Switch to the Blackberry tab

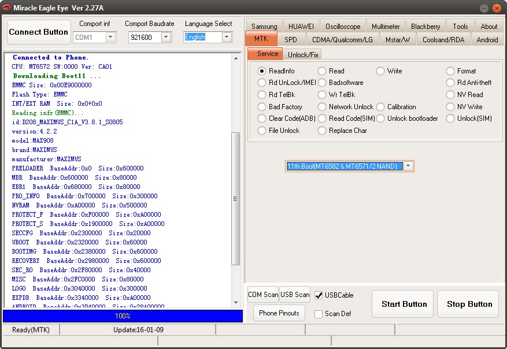(425, 27)
